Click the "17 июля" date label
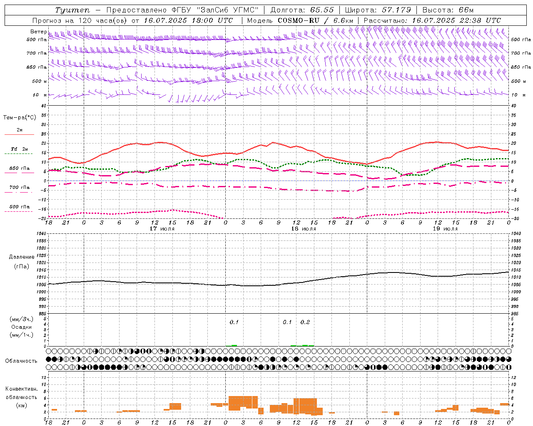Viewport: 533px width, 426px height. click(162, 229)
